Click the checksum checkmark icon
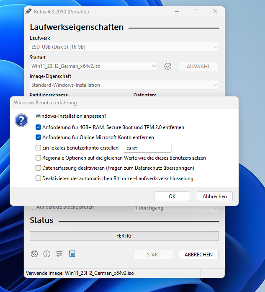 (168, 66)
